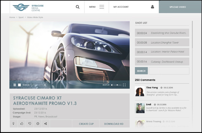This screenshot has width=202, height=133.
Task: Open the hamburger MENU icon
Action: coord(102,7)
